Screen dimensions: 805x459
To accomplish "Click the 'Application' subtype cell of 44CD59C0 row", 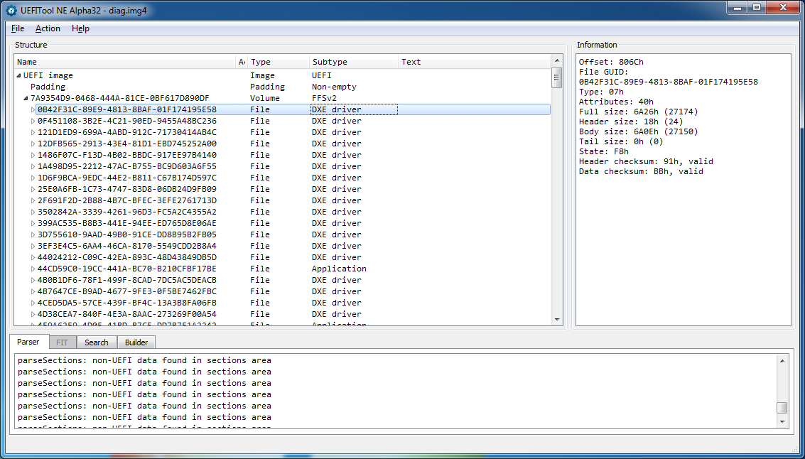I will (339, 269).
